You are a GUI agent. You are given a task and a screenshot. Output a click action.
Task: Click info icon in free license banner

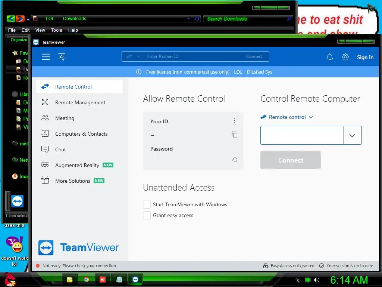point(139,72)
